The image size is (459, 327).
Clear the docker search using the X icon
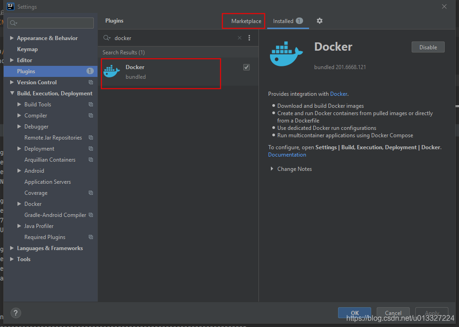tap(239, 38)
